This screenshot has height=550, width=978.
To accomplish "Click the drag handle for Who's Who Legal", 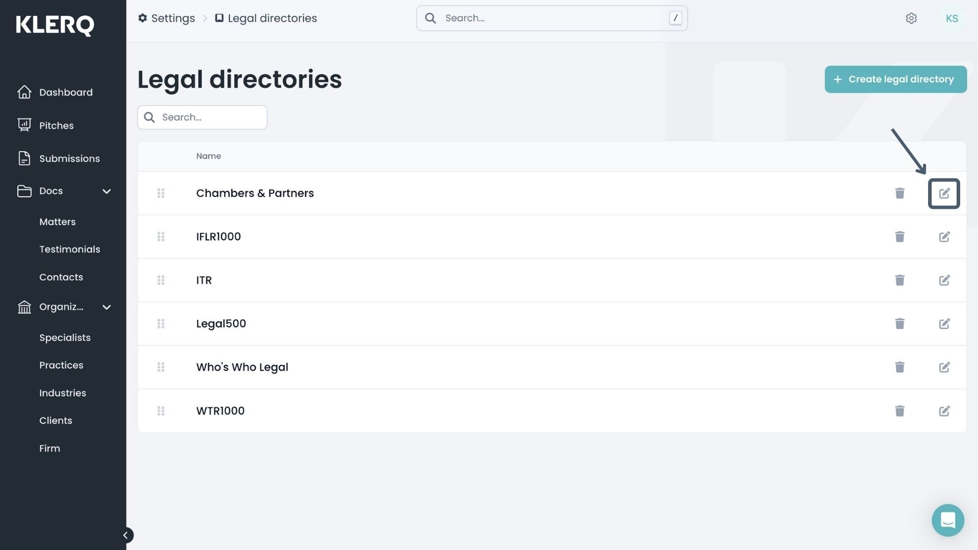I will pos(161,367).
